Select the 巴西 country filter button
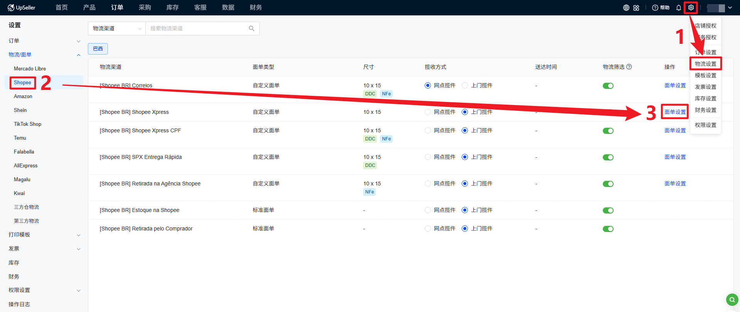This screenshot has width=740, height=312. tap(98, 49)
